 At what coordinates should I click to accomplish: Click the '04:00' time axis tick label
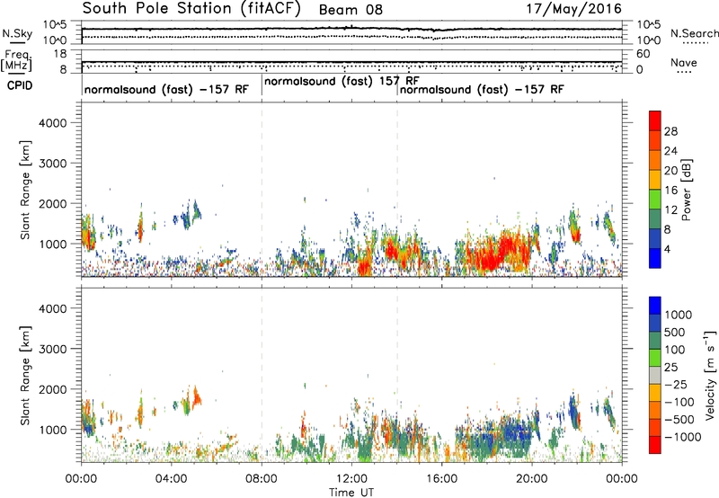click(x=172, y=479)
